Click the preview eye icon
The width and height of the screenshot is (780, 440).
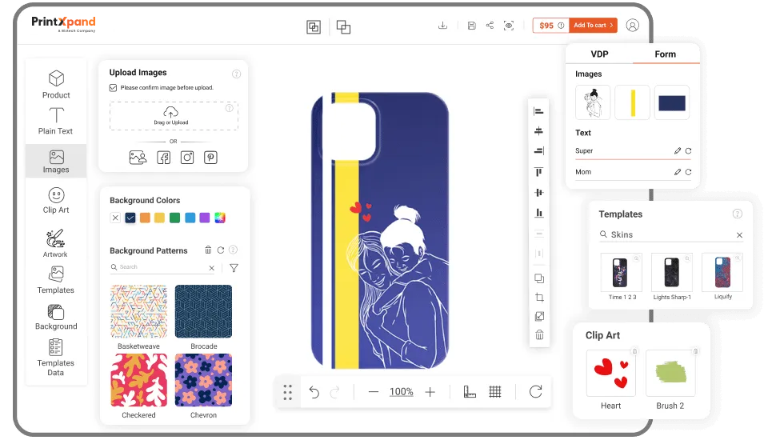click(509, 26)
